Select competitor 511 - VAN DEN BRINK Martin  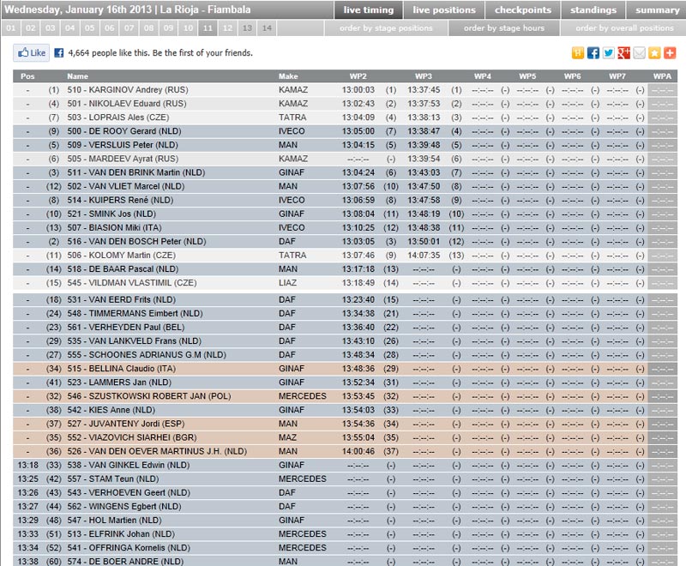pos(136,172)
